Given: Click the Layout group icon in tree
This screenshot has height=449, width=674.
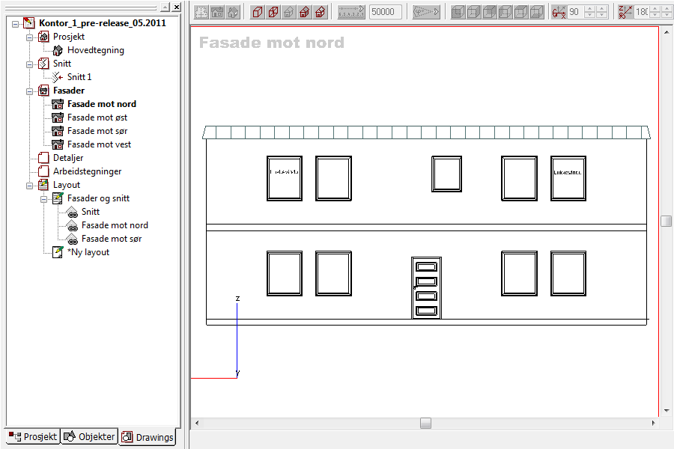Looking at the screenshot, I should click(43, 185).
